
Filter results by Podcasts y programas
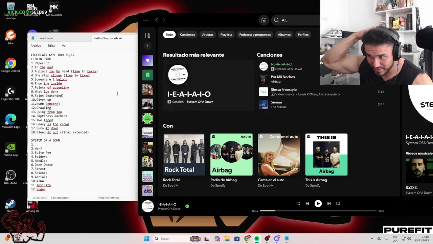pos(255,35)
